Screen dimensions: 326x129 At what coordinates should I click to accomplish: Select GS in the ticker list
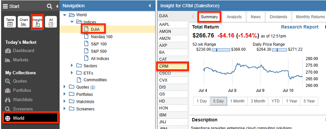[172, 94]
